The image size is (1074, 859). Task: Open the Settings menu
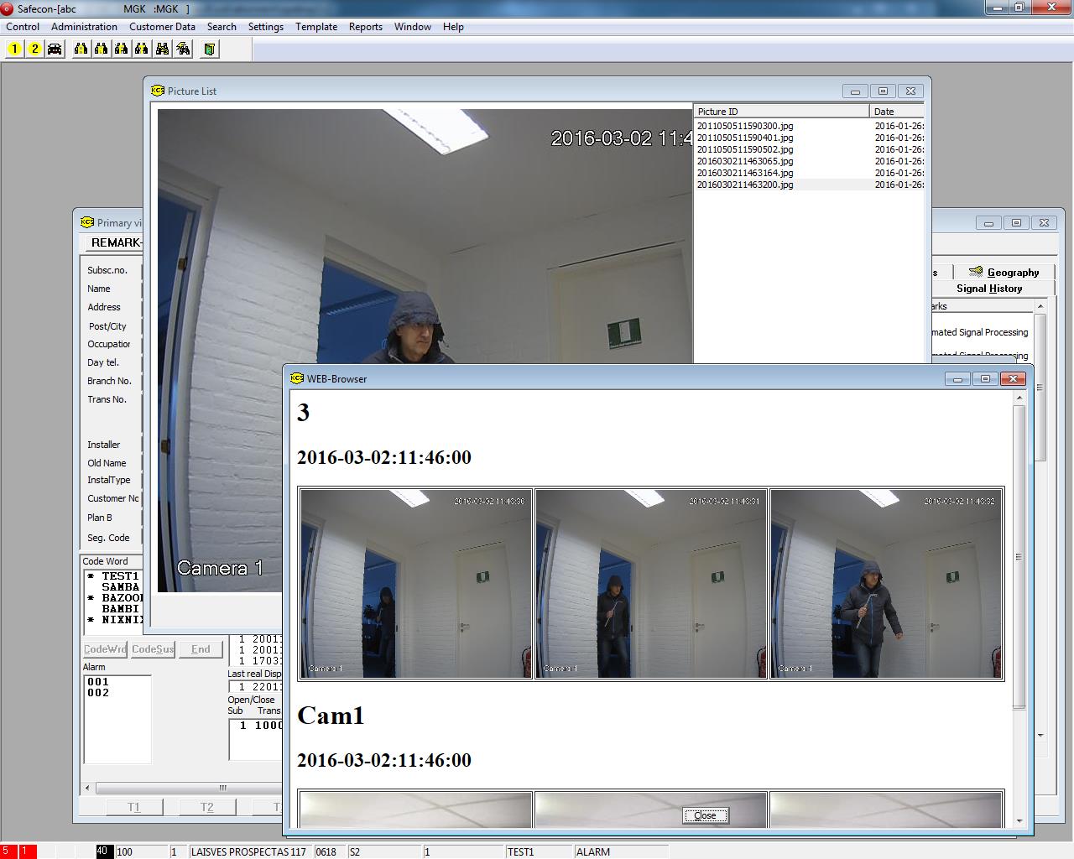coord(266,27)
